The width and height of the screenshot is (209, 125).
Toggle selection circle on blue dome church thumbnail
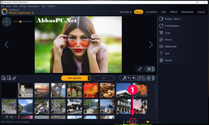coord(102,112)
